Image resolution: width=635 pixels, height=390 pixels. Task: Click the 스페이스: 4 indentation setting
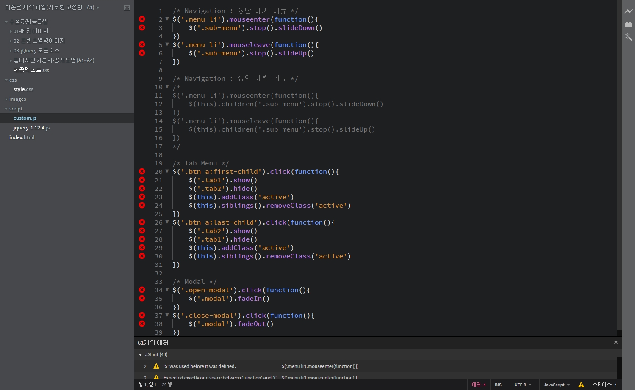[604, 385]
